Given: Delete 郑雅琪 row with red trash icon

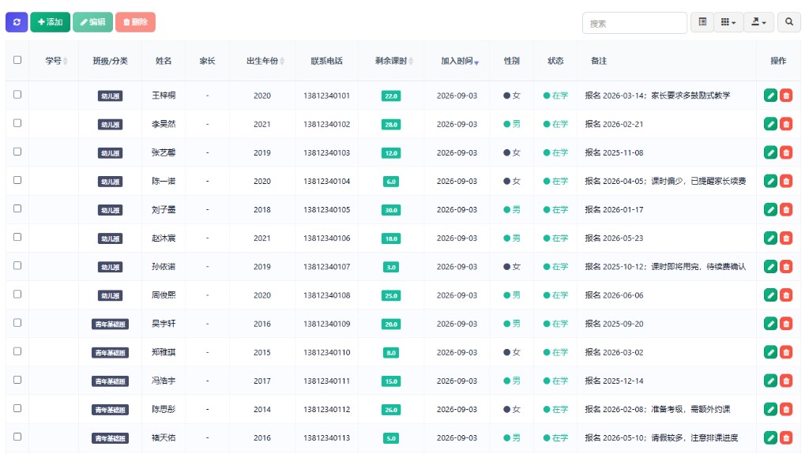Looking at the screenshot, I should coord(786,352).
